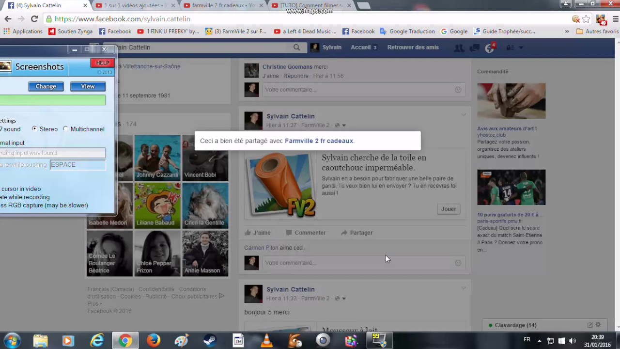Click the Chrome address bar URL
This screenshot has width=620, height=349.
[123, 19]
